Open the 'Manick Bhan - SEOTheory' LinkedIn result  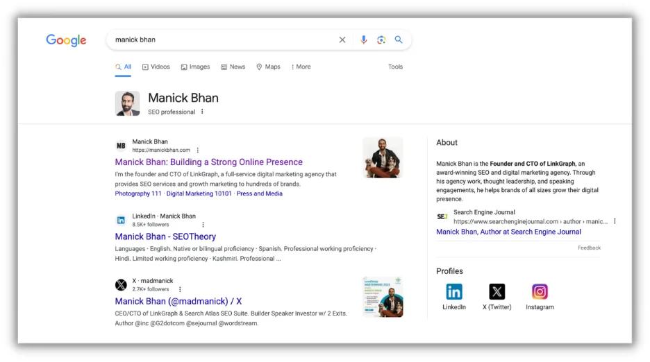pos(165,236)
